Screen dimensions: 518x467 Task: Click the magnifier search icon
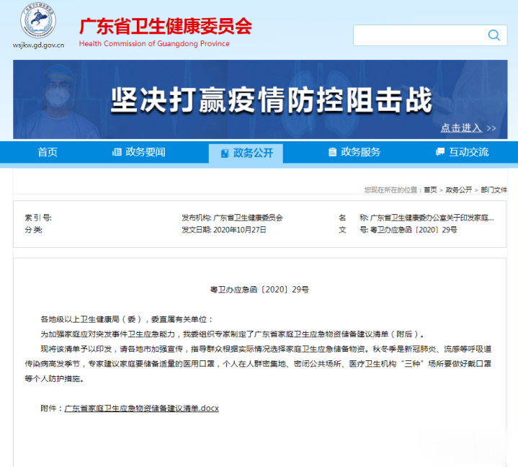coord(494,35)
